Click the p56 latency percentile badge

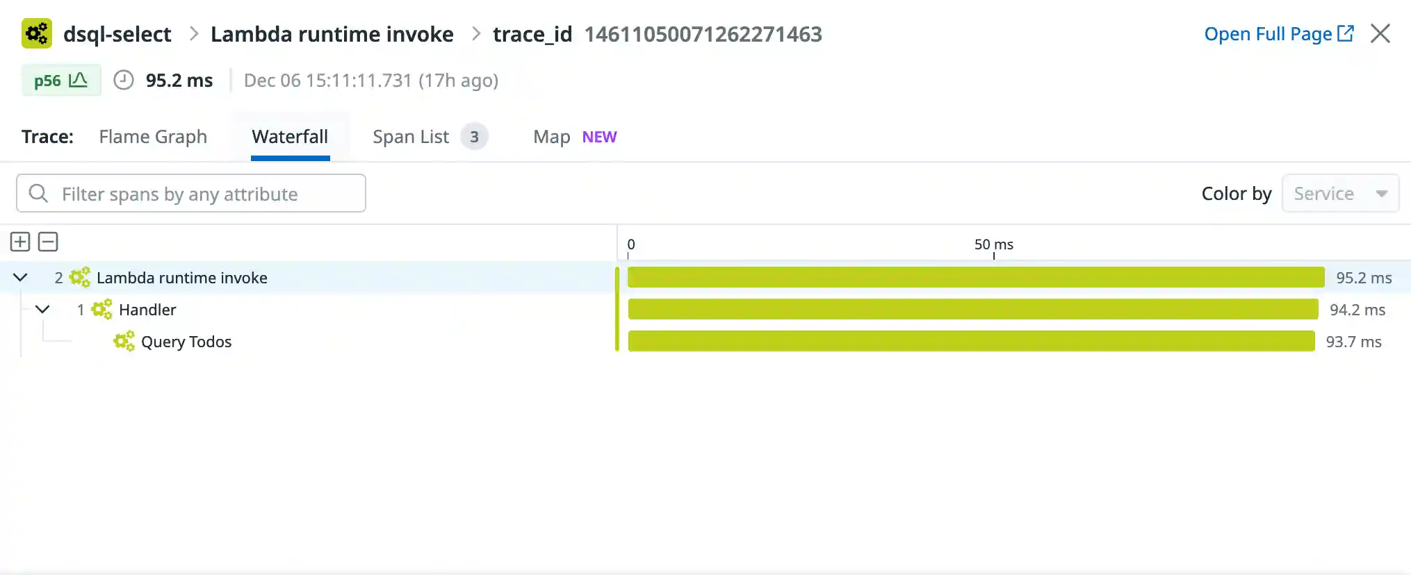click(61, 81)
